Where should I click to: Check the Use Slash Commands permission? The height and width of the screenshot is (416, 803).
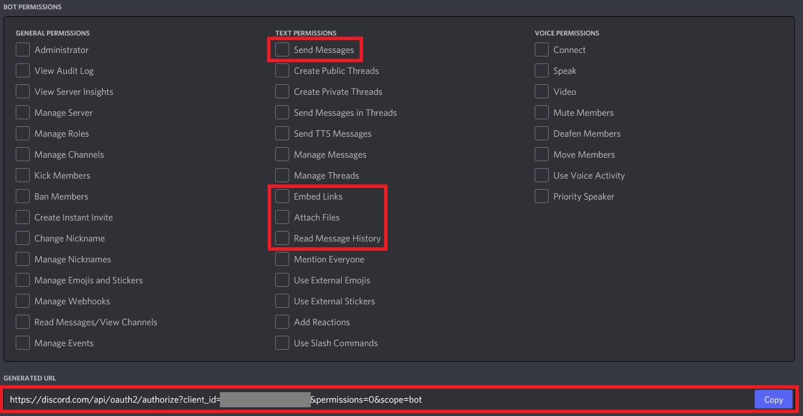pyautogui.click(x=282, y=343)
